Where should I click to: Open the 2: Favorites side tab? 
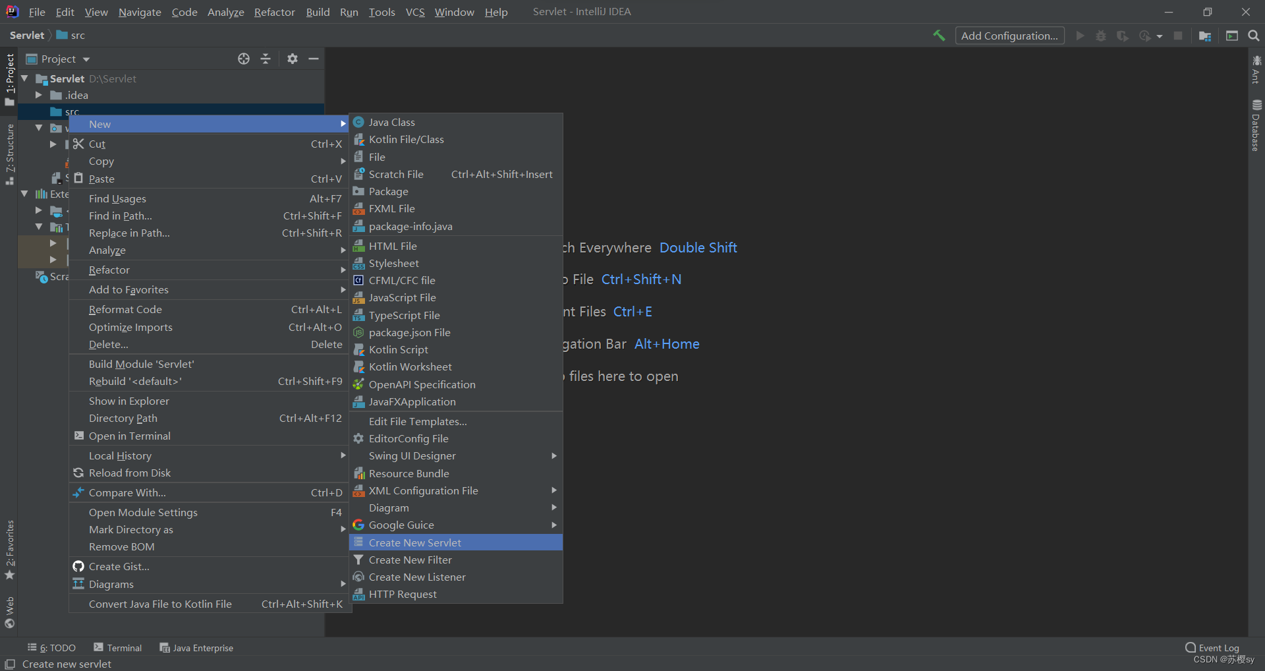point(9,550)
